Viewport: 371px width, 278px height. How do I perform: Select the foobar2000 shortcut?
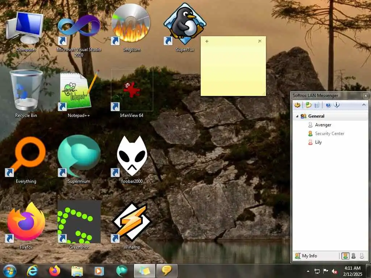[x=132, y=159]
